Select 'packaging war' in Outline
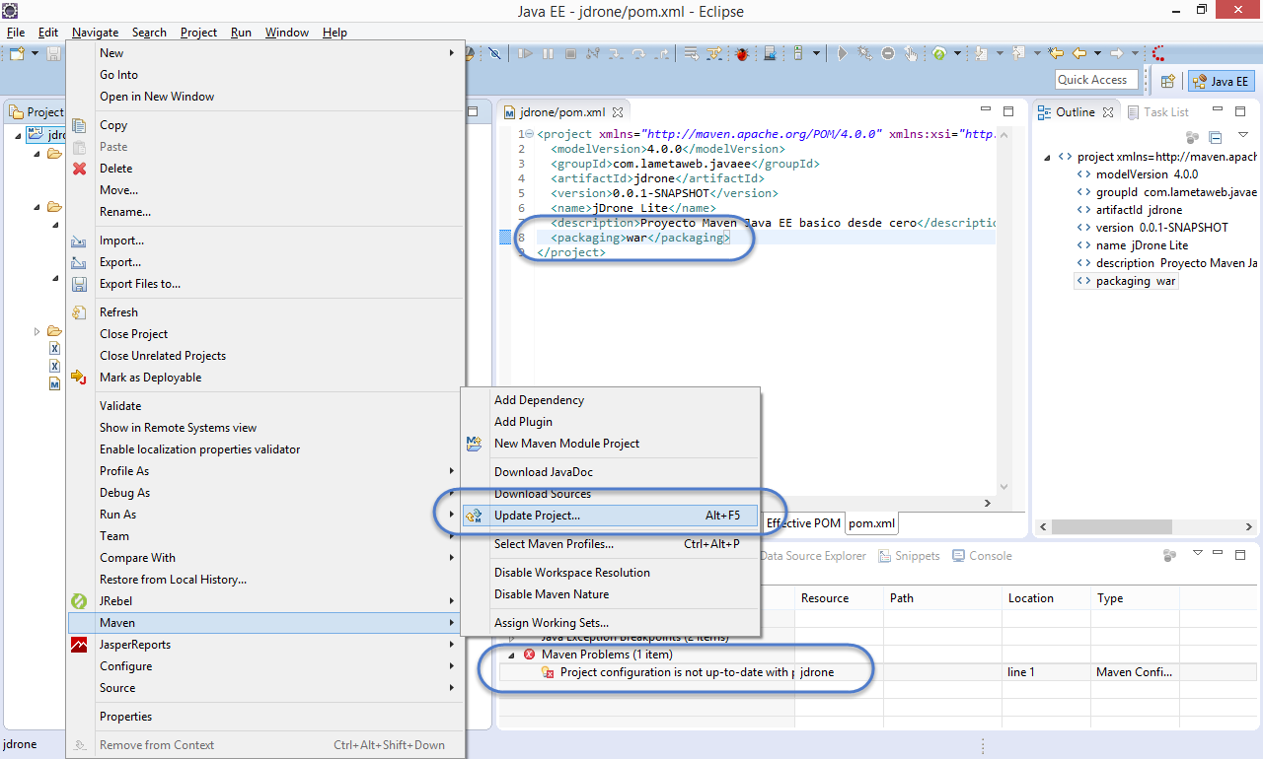Viewport: 1263px width, 759px height. 1126,281
